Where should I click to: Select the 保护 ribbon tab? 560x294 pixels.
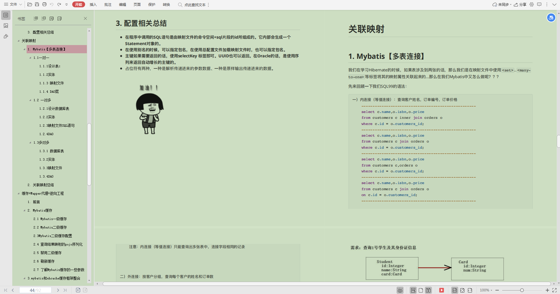(x=152, y=4)
